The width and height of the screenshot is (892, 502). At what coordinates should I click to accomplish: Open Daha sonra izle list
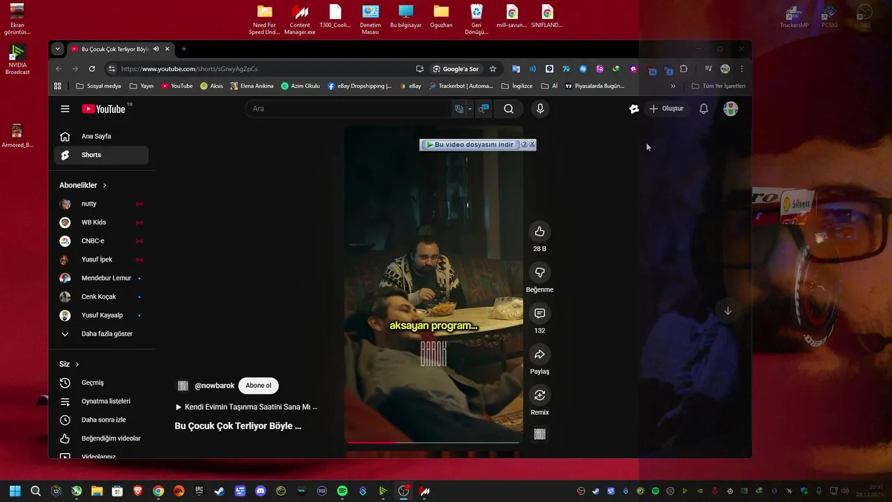[x=101, y=420]
